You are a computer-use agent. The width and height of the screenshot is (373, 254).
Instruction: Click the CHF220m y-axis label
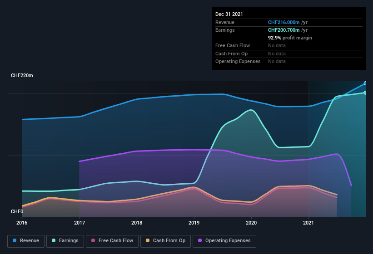(22, 75)
